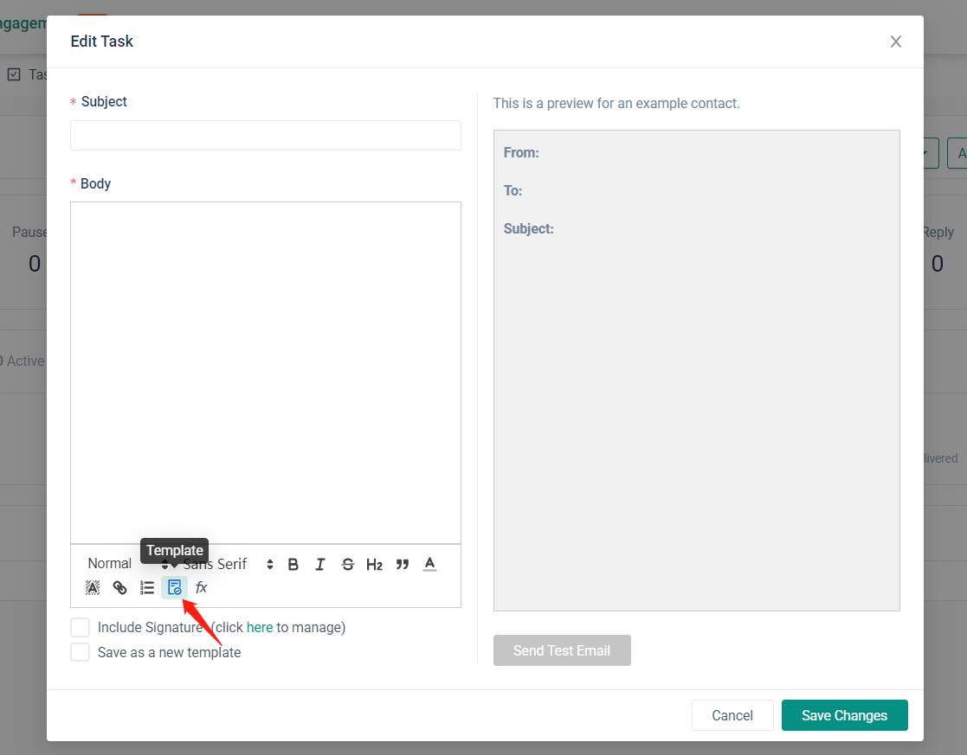This screenshot has width=967, height=755.
Task: Insert a blockquote in the body
Action: [402, 565]
